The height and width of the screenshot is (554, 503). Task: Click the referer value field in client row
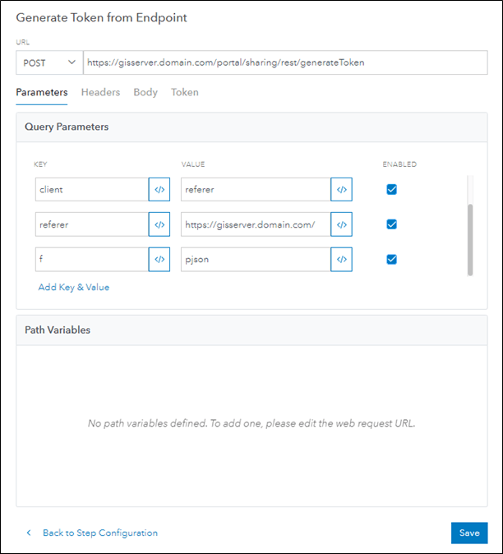(256, 189)
